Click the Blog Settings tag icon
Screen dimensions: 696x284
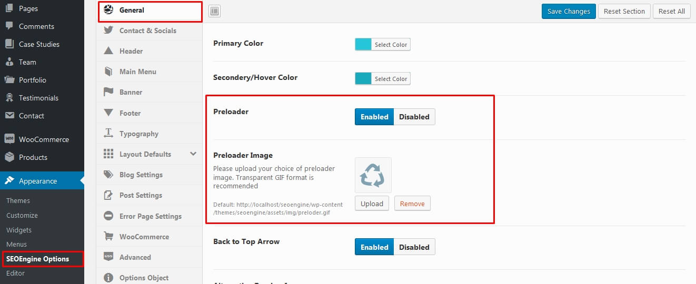pyautogui.click(x=108, y=175)
